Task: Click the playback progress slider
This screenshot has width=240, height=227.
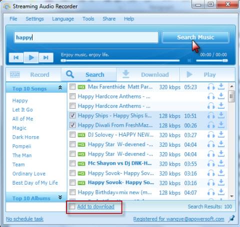Action: click(x=120, y=61)
